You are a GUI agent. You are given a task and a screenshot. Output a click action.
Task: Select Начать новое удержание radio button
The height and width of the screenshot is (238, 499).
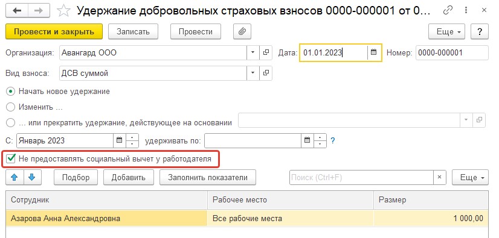pyautogui.click(x=10, y=92)
